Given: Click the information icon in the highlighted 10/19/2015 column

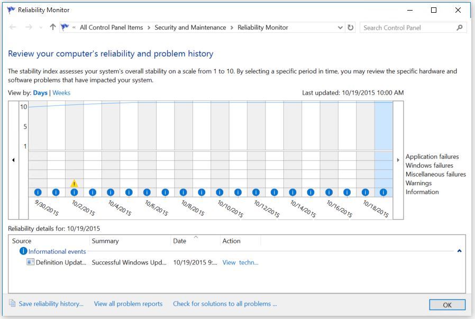Looking at the screenshot, I should [383, 192].
